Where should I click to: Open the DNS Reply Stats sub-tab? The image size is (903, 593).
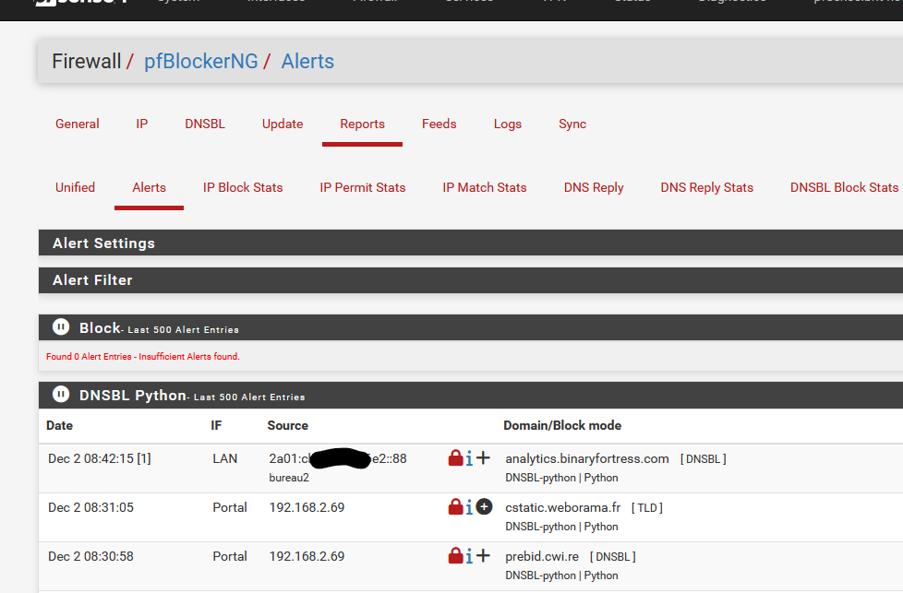[x=706, y=187]
